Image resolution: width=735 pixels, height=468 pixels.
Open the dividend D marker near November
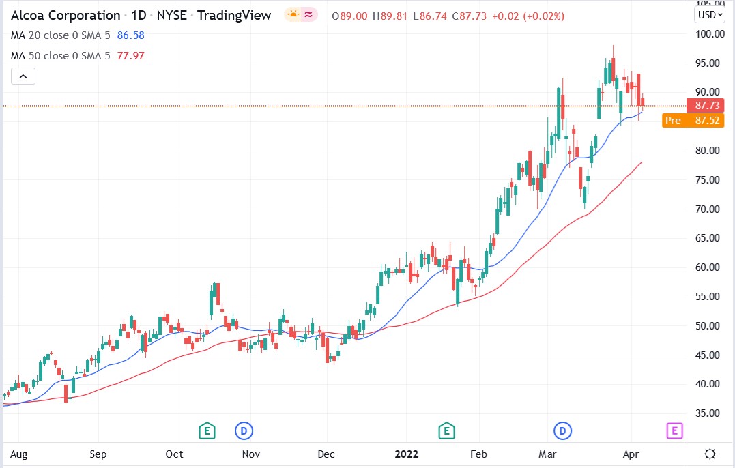[244, 430]
